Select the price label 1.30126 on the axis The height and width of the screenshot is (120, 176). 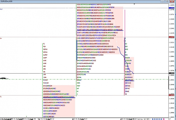(172, 103)
